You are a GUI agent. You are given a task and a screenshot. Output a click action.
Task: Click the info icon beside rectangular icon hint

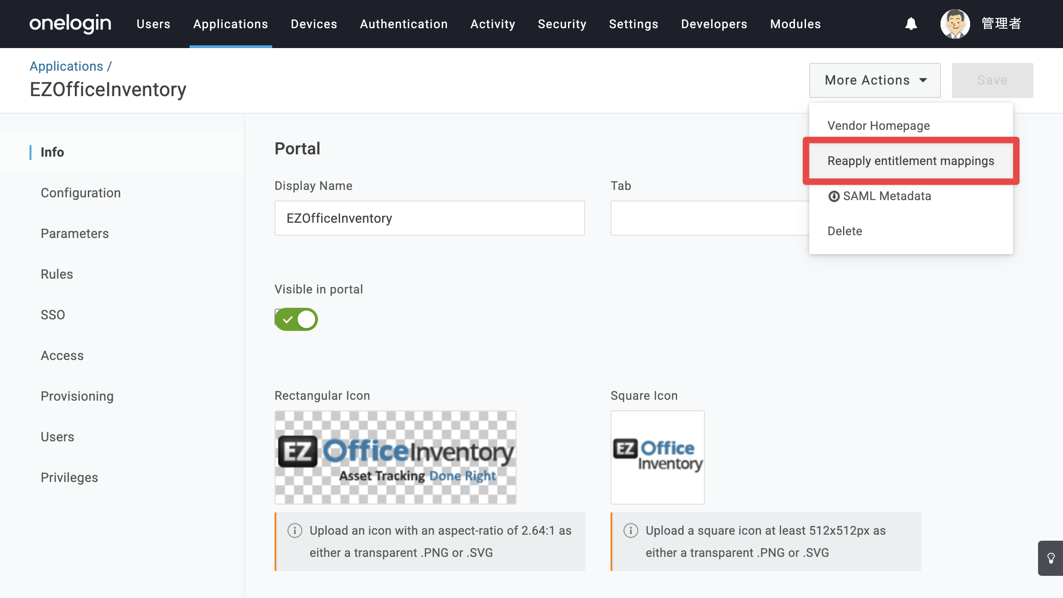pos(295,531)
